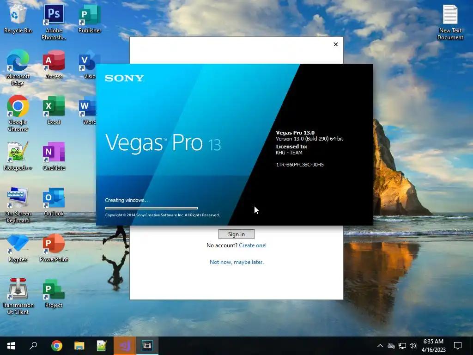
Task: Select the Access desktop icon
Action: click(54, 65)
